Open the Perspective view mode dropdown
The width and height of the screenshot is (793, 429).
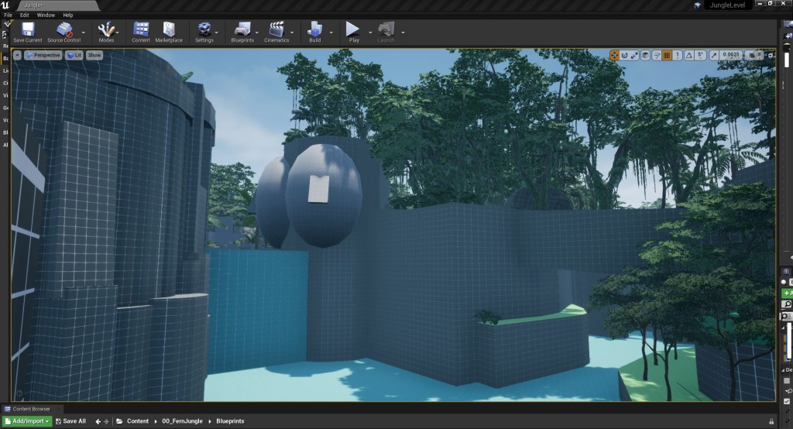[x=43, y=56]
